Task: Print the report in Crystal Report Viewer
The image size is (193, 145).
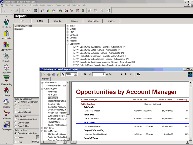Action: point(49,74)
